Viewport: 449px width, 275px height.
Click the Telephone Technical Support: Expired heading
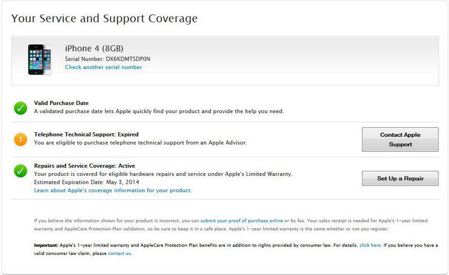(86, 134)
